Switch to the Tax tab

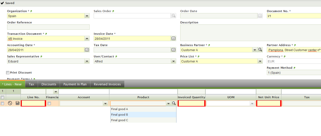tap(31, 84)
